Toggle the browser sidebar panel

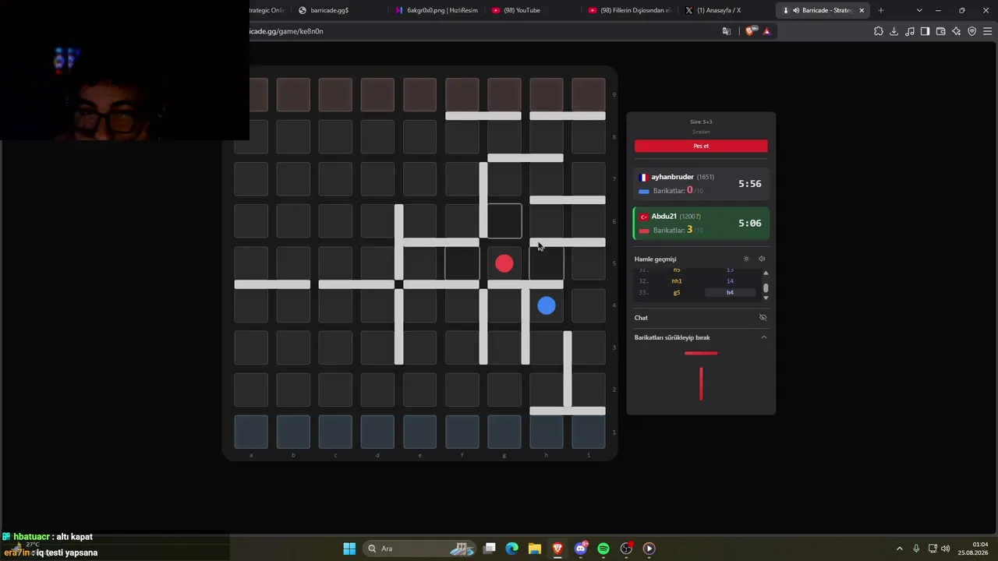pyautogui.click(x=925, y=31)
